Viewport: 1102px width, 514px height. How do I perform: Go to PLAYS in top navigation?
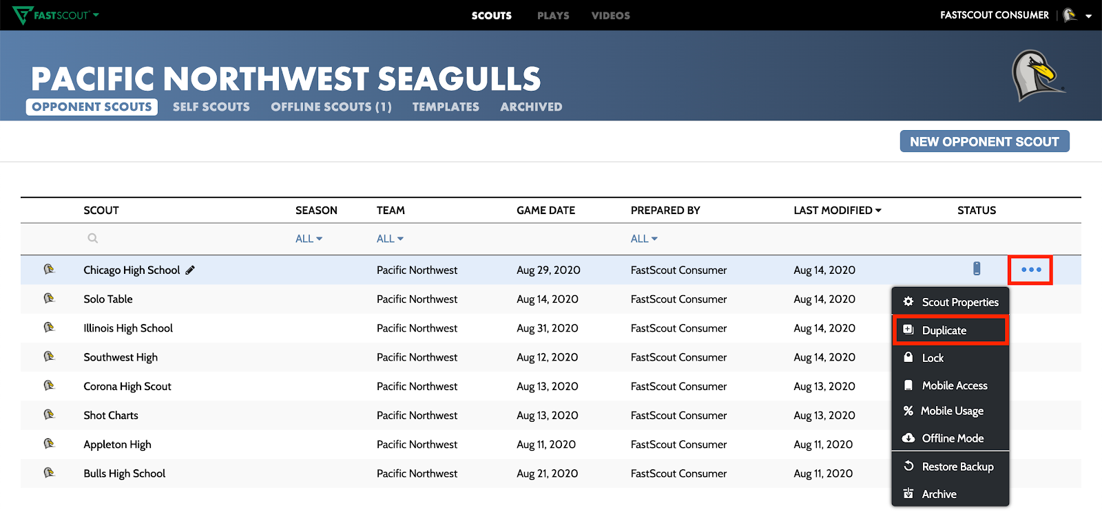[553, 15]
